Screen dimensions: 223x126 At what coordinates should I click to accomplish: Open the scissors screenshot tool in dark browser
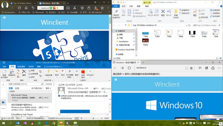click(75, 8)
